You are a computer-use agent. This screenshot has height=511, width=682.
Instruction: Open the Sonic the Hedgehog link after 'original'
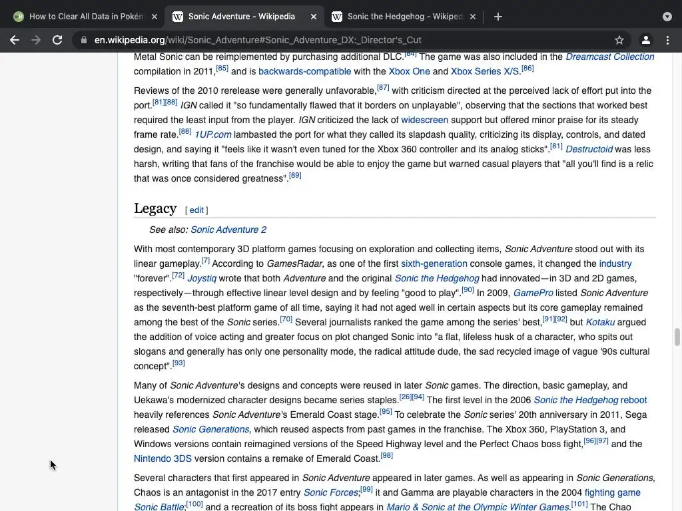[x=437, y=278]
